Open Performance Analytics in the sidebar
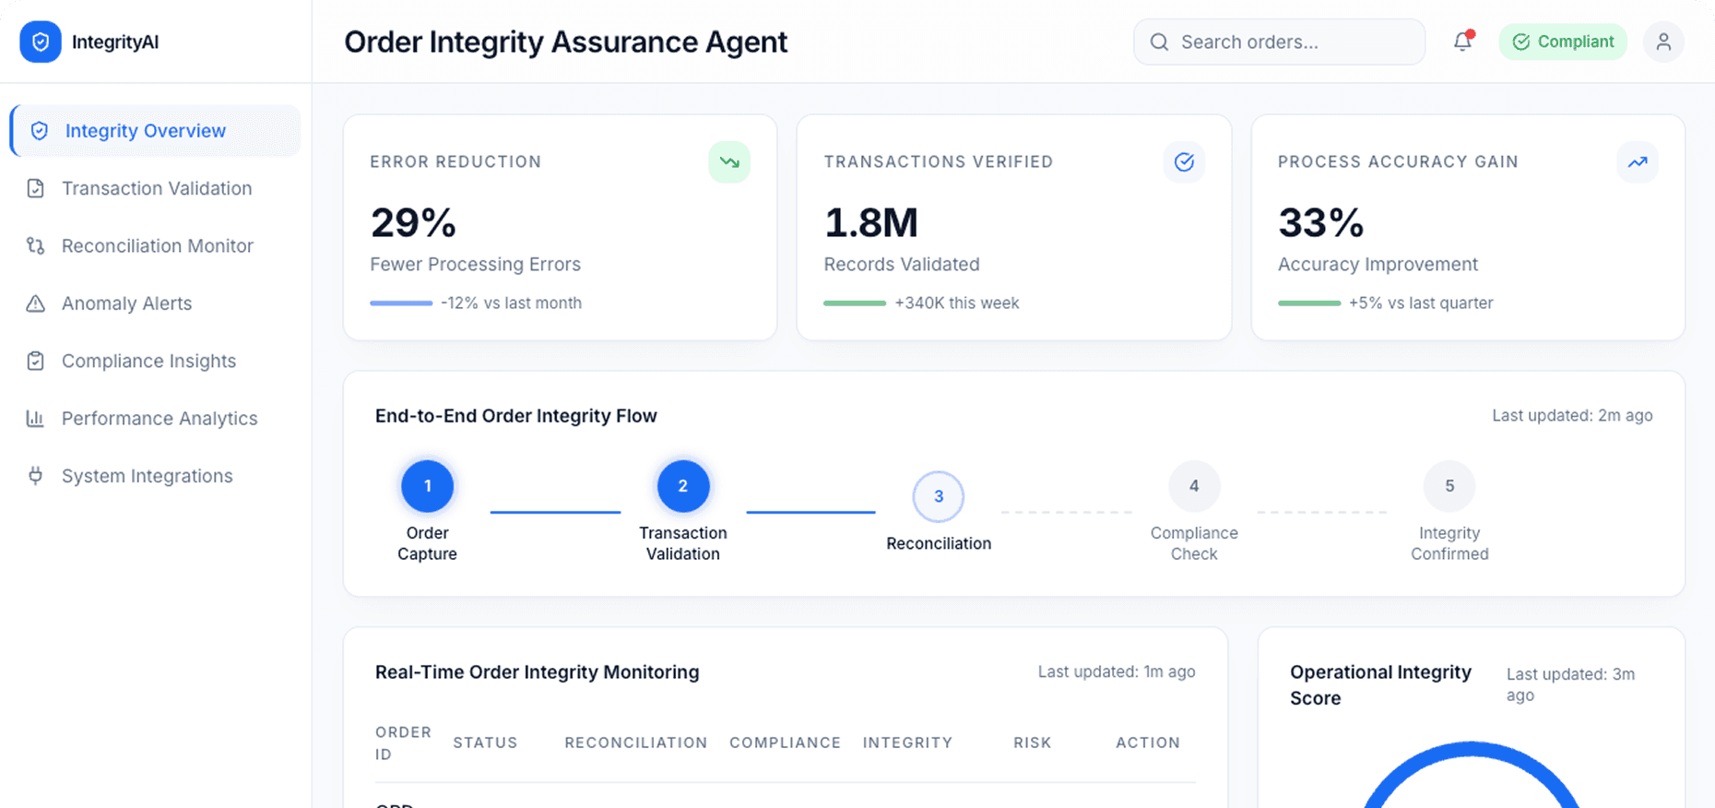Screen dimensions: 1715x808 (x=156, y=419)
